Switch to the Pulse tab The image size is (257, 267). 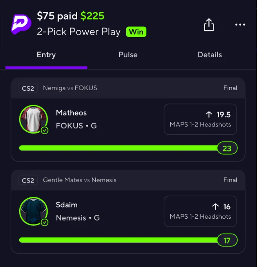tap(128, 55)
